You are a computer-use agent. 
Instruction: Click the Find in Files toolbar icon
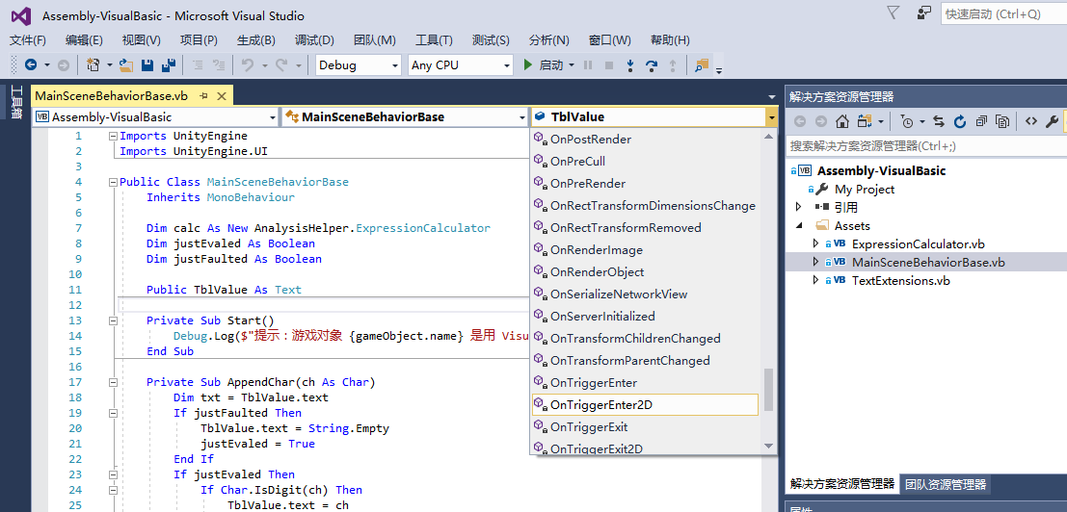pos(701,65)
